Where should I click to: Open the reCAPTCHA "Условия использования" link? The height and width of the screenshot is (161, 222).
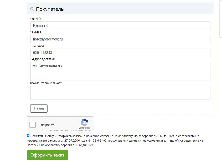[x=81, y=131]
